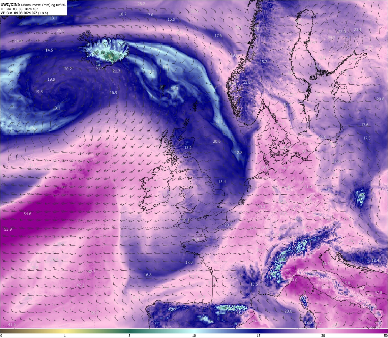Click the 41.6 map value
388x338 pixels.
pyautogui.click(x=12, y=324)
